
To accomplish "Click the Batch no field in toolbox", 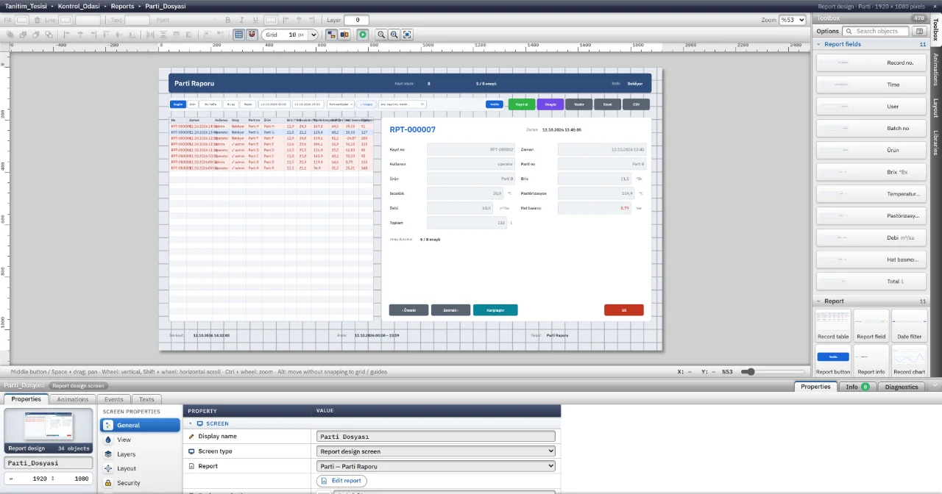I will pos(871,129).
